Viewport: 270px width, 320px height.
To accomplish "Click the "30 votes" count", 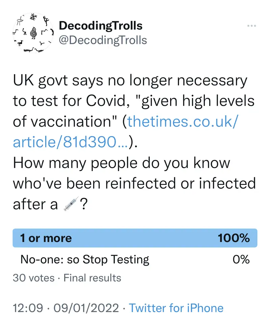I will [x=33, y=278].
